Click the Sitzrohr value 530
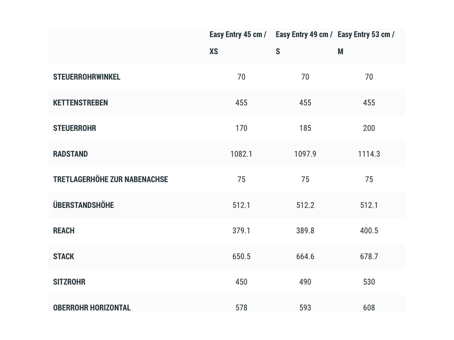The height and width of the screenshot is (340, 454). [x=369, y=282]
